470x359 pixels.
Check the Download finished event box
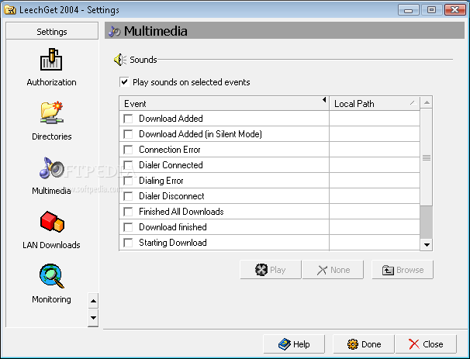pos(128,227)
